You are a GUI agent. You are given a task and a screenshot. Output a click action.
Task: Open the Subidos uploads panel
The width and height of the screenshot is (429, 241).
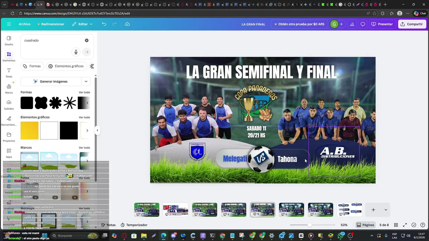click(9, 105)
